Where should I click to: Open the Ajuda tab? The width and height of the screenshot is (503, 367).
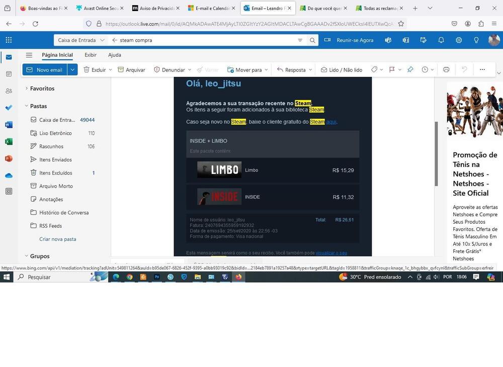tap(115, 55)
